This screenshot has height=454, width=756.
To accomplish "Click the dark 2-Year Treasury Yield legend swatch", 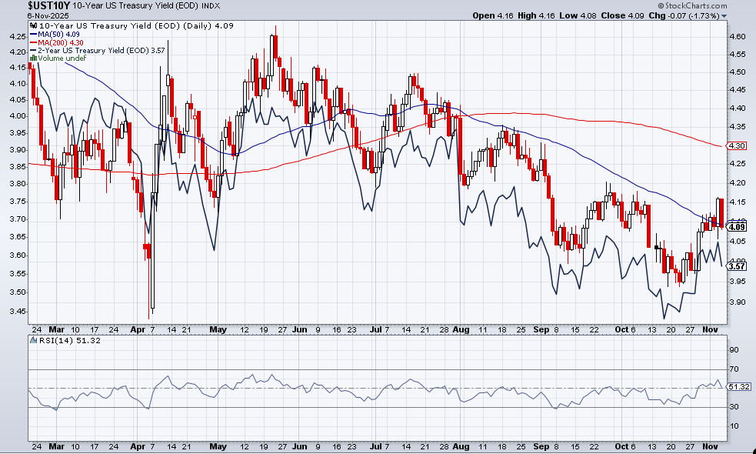I will [33, 50].
